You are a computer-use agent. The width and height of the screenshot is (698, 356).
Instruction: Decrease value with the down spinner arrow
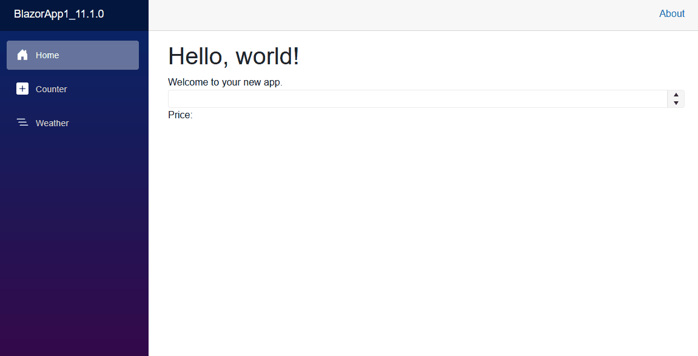point(676,102)
